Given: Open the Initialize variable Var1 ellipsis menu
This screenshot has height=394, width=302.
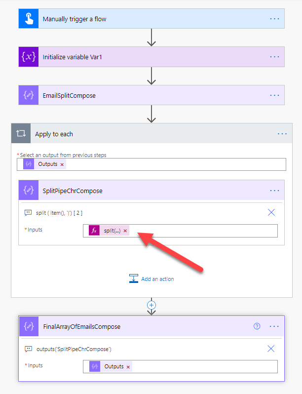Looking at the screenshot, I should (x=274, y=57).
